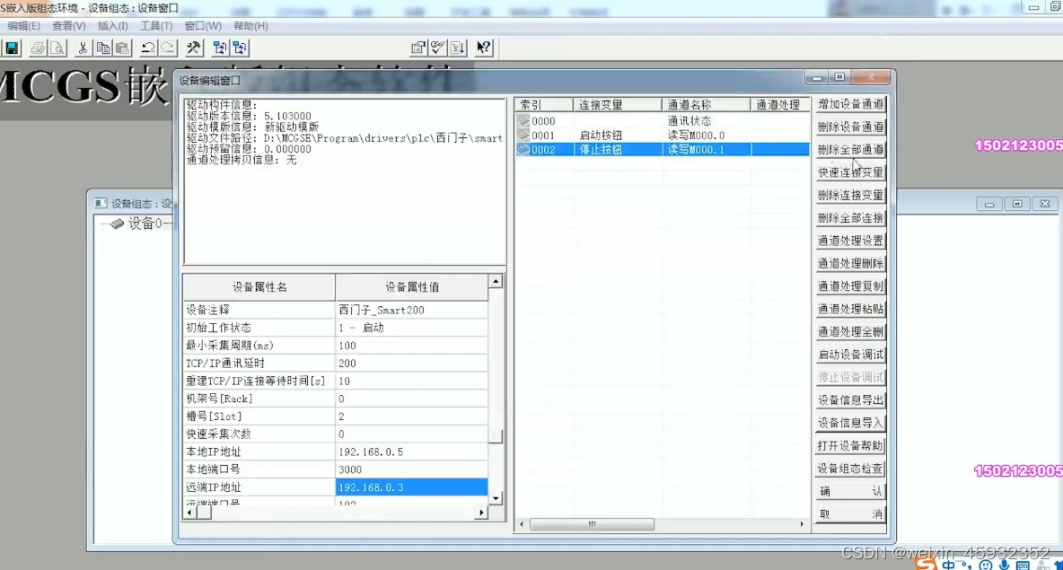Click the sort list toolbar icon

458,48
